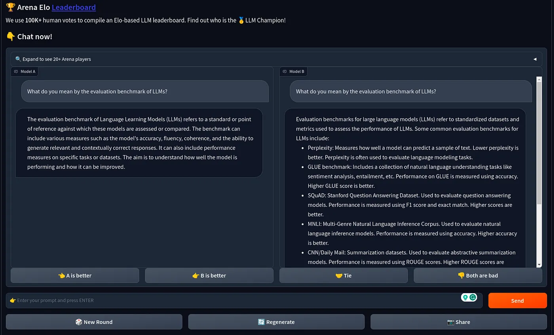Viewport: 554px width, 335px height.
Task: Click the MNLI bullet text
Action: (x=412, y=233)
